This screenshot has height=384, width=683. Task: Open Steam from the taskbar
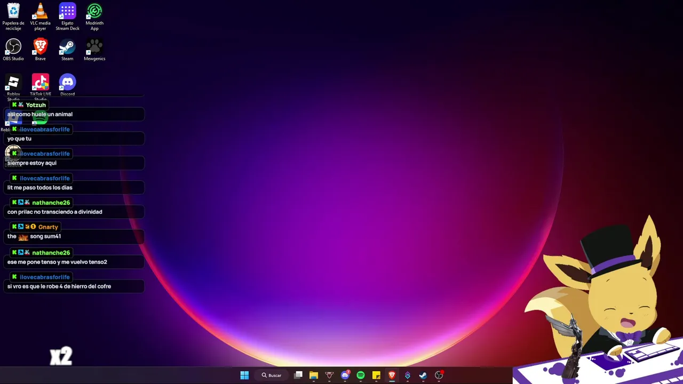tap(423, 375)
